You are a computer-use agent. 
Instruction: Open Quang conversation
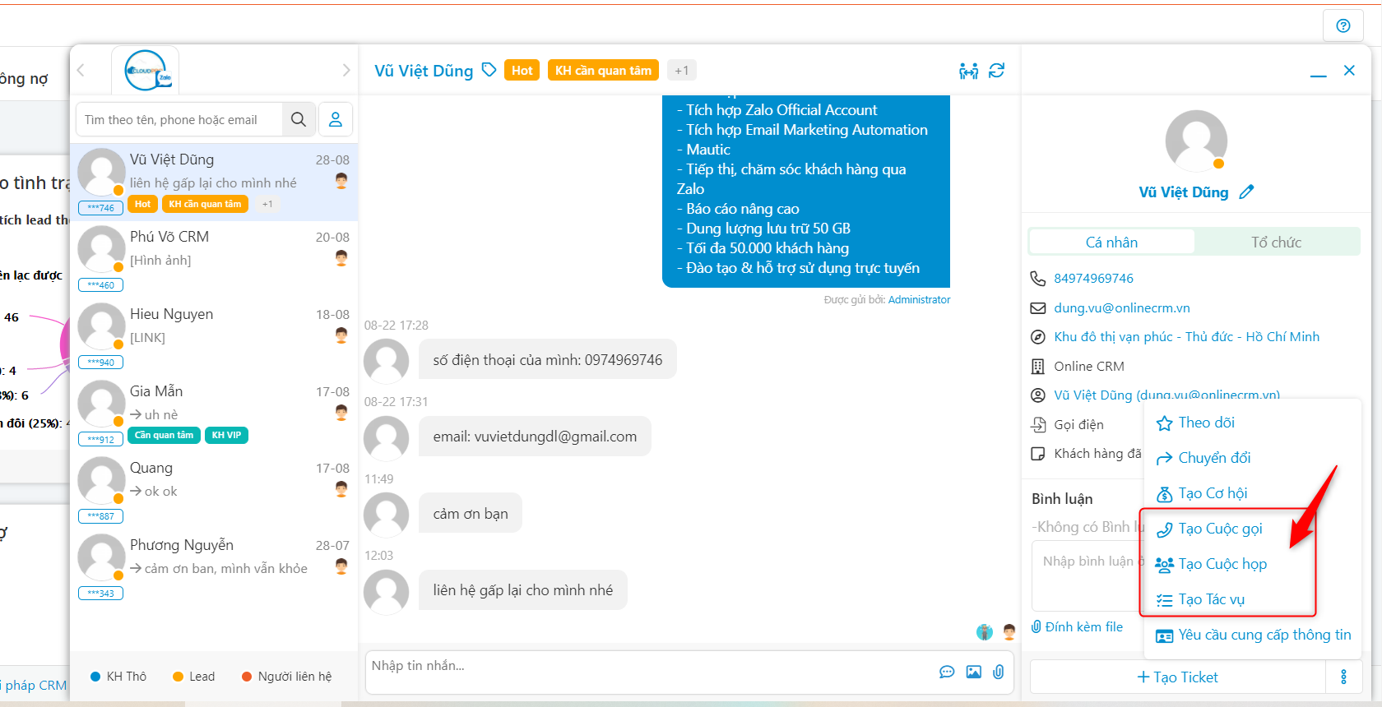tap(214, 491)
